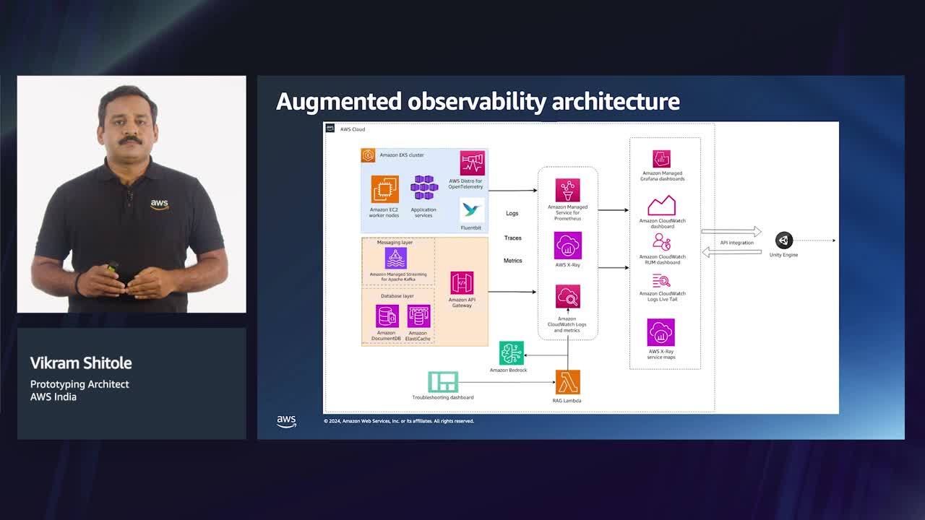Screen dimensions: 925x520
Task: Click the Amazon API Gateway icon
Action: [x=462, y=283]
